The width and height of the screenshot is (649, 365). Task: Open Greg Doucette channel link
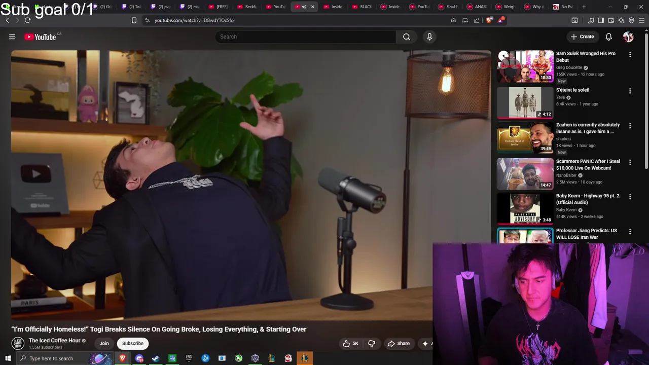pos(569,67)
